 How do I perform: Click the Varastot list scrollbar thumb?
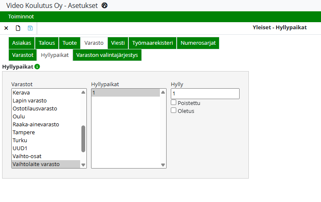pyautogui.click(x=83, y=138)
